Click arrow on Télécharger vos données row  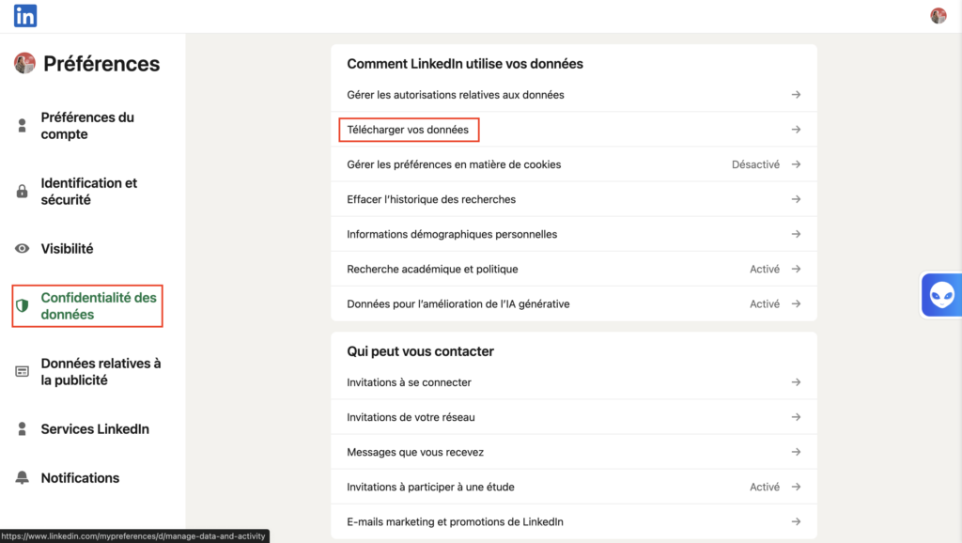click(796, 130)
